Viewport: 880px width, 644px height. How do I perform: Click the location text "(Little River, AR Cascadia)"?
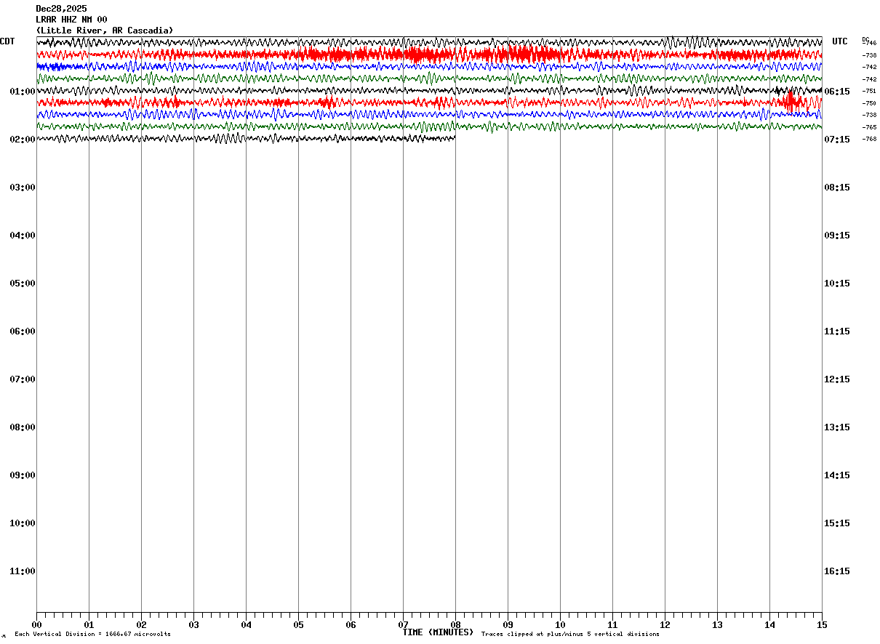(x=105, y=31)
